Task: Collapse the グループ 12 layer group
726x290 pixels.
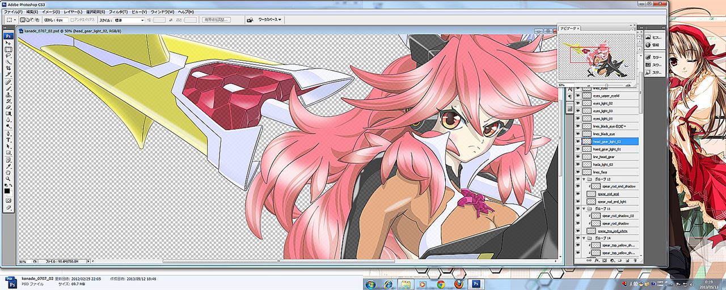Action: (584, 179)
